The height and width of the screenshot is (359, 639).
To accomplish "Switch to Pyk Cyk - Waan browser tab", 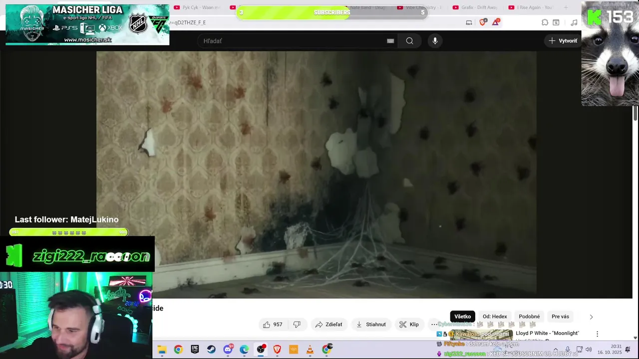I will coord(197,7).
